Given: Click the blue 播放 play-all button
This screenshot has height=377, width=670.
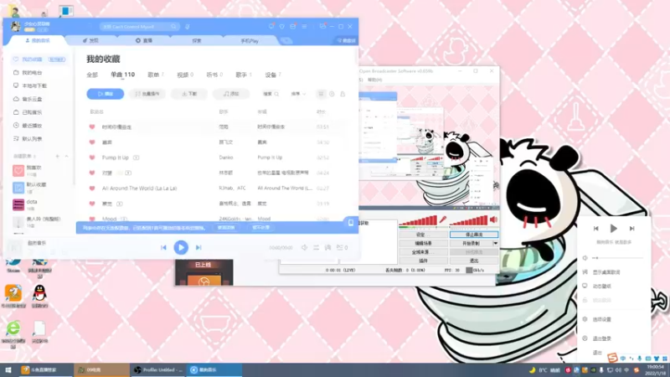Looking at the screenshot, I should [106, 94].
